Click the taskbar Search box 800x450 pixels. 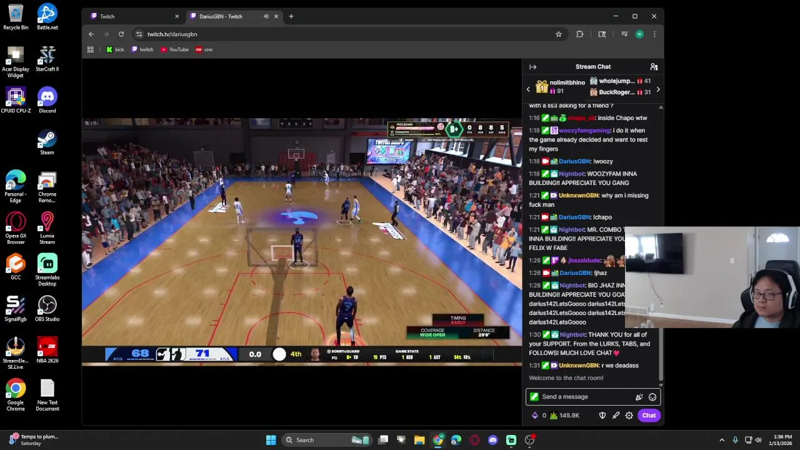tap(326, 440)
